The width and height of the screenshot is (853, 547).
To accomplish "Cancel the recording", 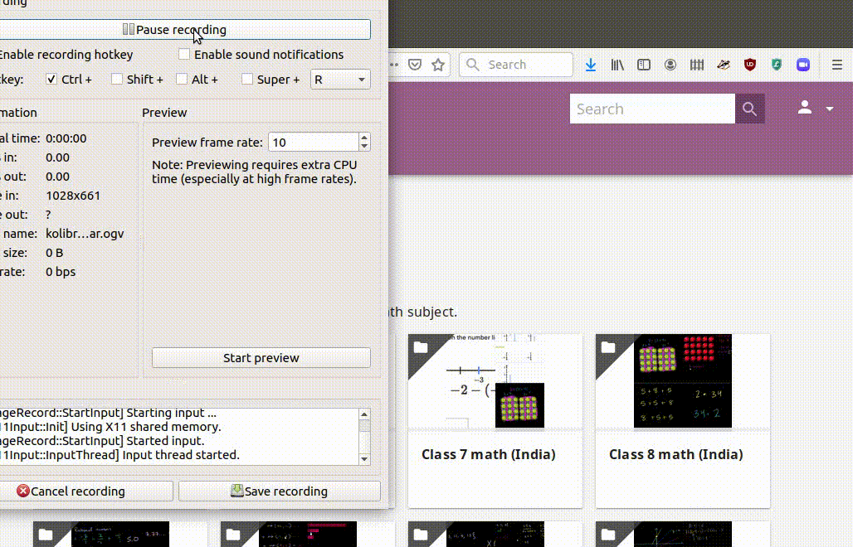I will point(85,491).
